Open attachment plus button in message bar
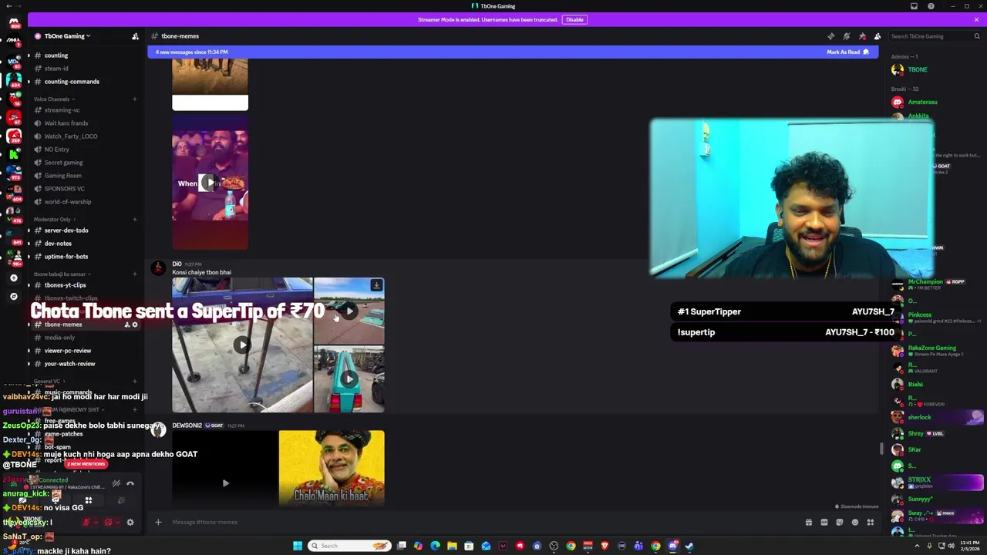This screenshot has width=987, height=555. tap(158, 522)
